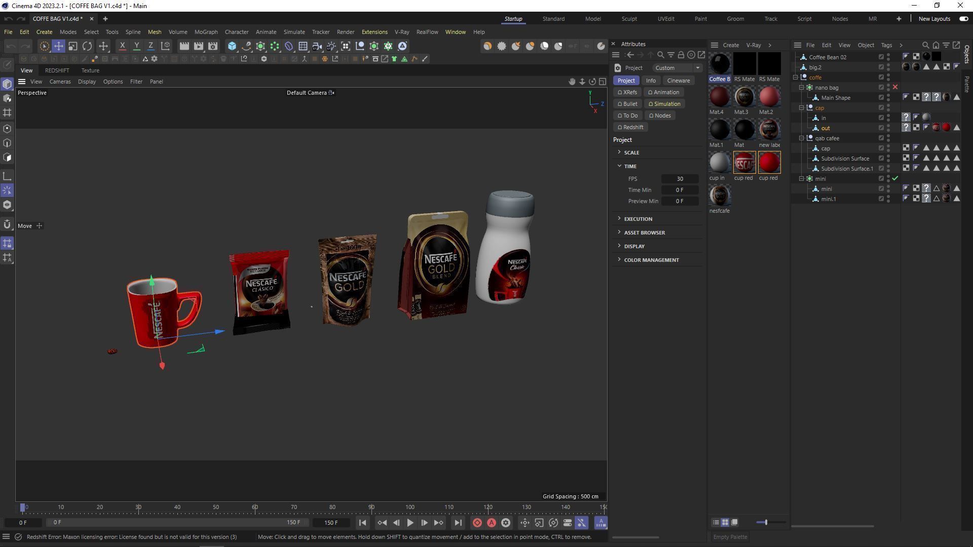
Task: Click the undo arrow in toolbar
Action: [11, 46]
